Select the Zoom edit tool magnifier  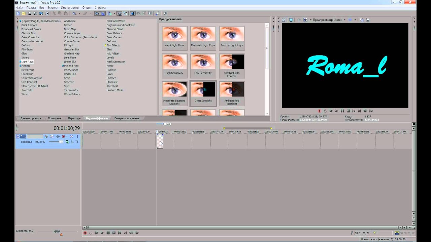pos(150,13)
